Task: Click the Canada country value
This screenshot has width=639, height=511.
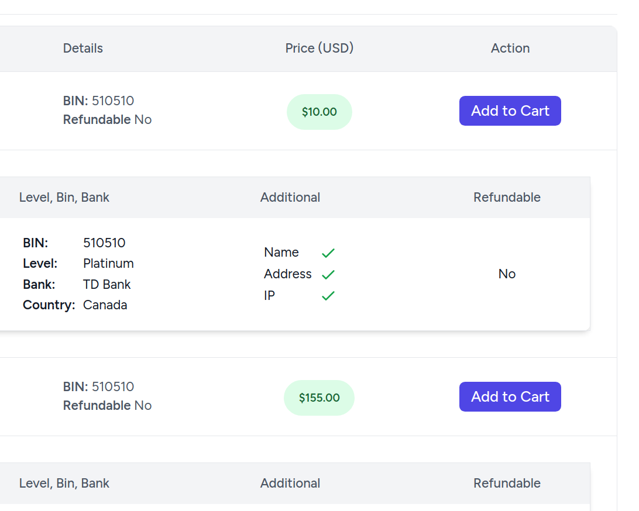Action: coord(105,305)
